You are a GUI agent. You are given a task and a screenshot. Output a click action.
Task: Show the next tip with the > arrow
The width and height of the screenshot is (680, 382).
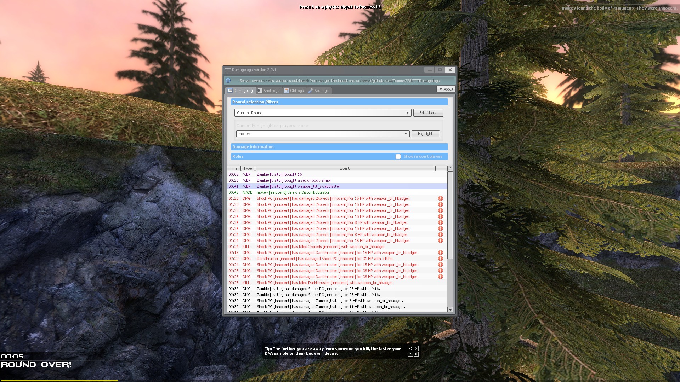point(416,348)
